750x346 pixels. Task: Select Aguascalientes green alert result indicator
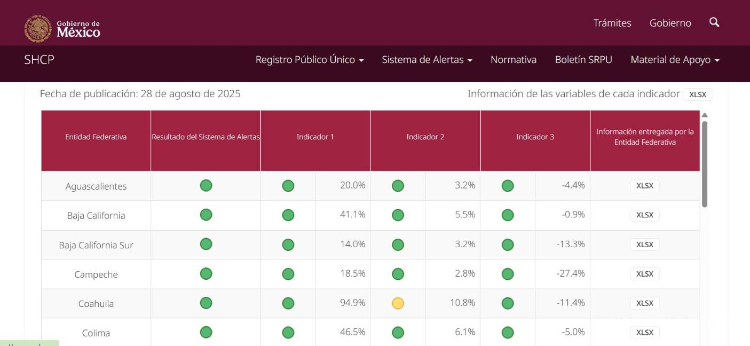tap(206, 186)
